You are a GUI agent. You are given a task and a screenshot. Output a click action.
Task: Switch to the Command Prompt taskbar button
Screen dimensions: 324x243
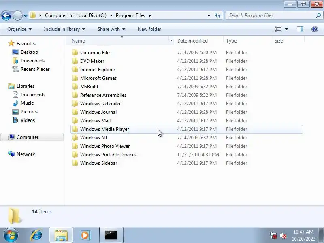tap(111, 235)
